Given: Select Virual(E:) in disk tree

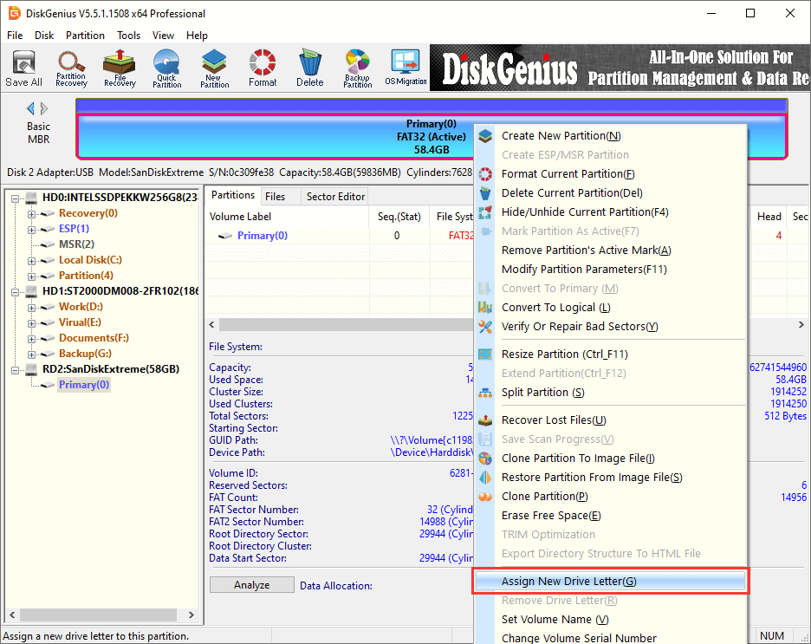Looking at the screenshot, I should [80, 322].
